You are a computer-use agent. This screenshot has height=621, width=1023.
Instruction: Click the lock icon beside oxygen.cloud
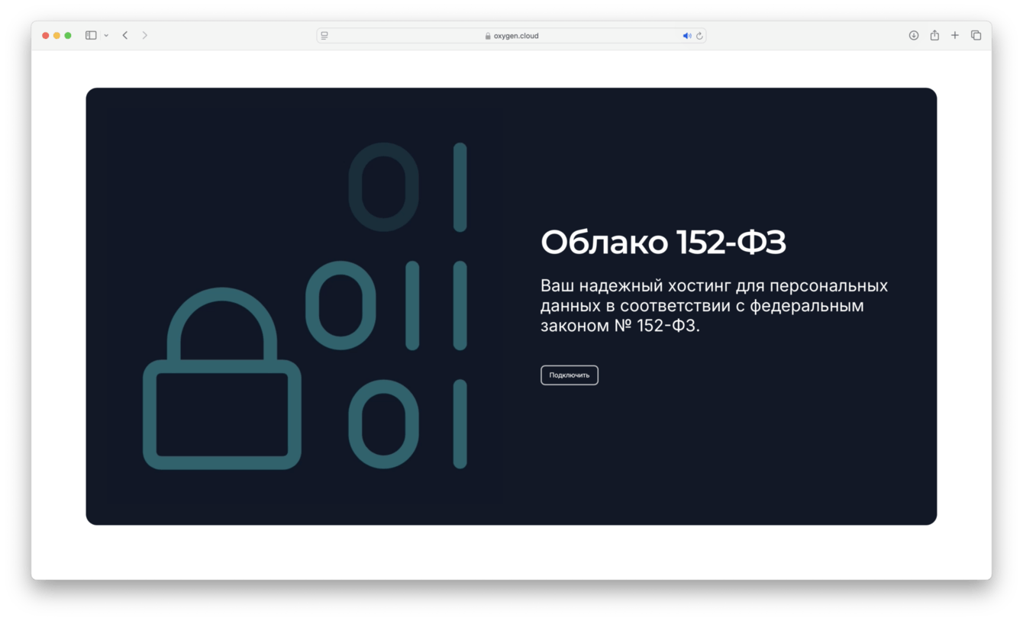click(488, 36)
